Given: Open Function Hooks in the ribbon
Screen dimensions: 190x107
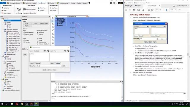Looking at the screenshot, I should click(29, 9).
